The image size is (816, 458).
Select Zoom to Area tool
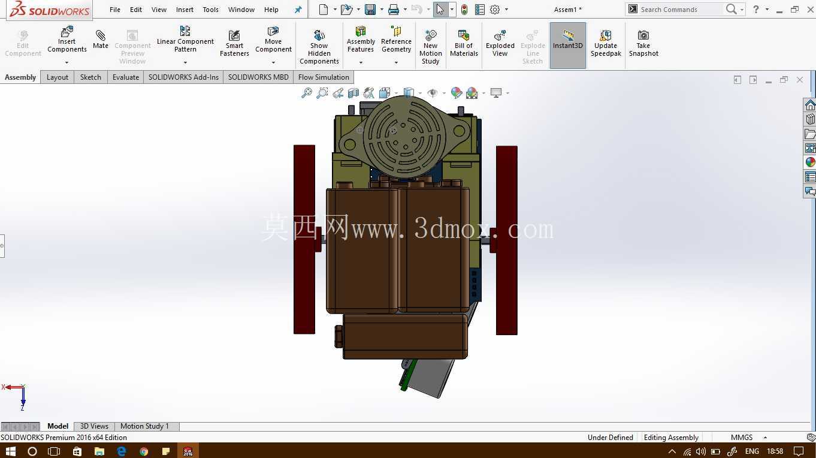(322, 93)
